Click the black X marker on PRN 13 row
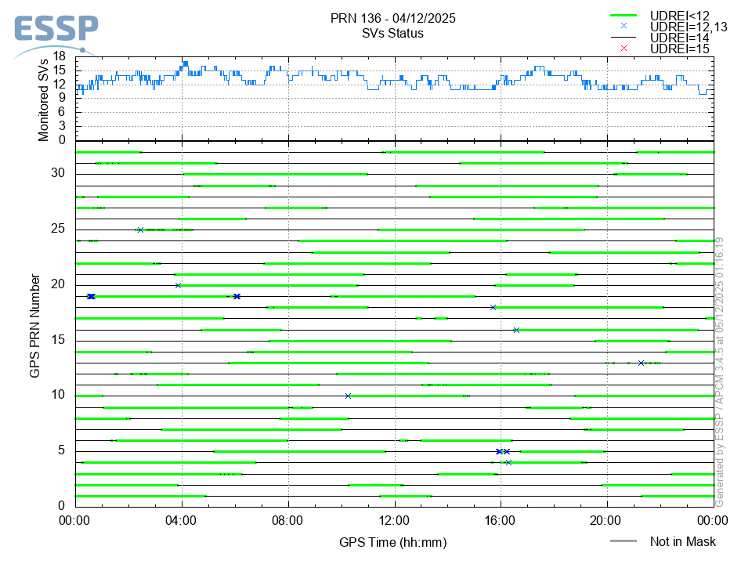Screen dimensions: 752x564 coord(641,363)
